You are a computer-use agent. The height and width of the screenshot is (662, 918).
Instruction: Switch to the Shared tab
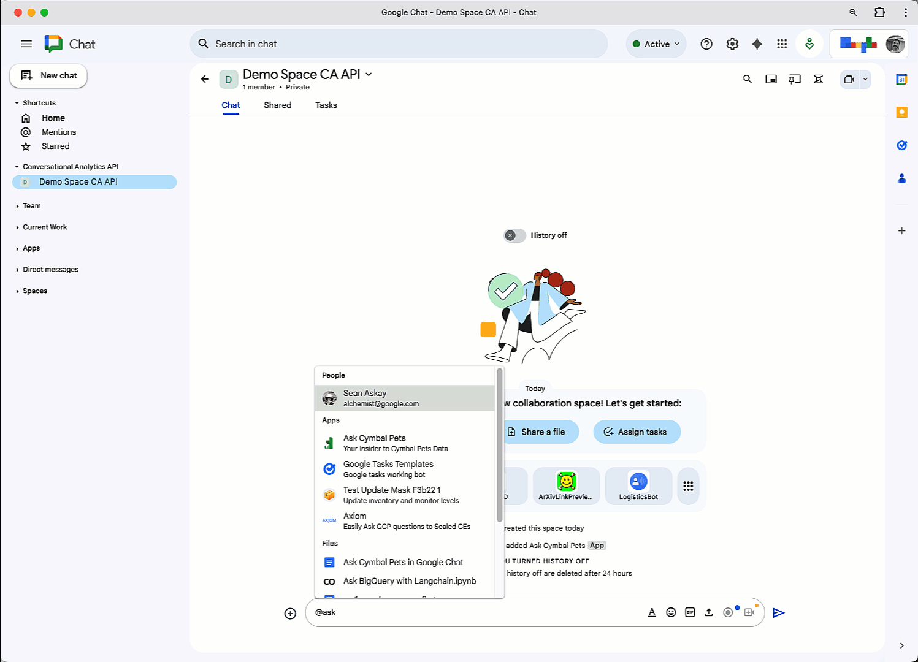278,105
